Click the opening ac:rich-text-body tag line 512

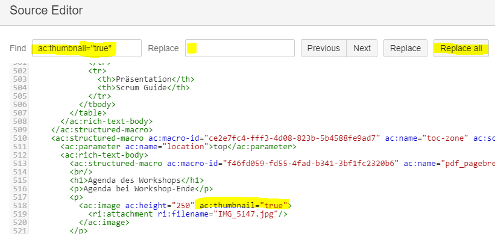point(104,155)
